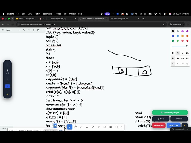Screen dimensions: 191x143
Task: Duplicate selection with copy icon
Action: [38, 30]
